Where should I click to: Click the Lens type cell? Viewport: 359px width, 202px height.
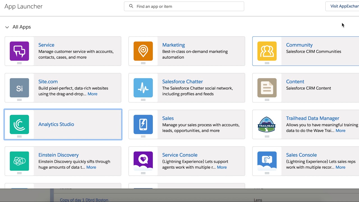(x=258, y=200)
